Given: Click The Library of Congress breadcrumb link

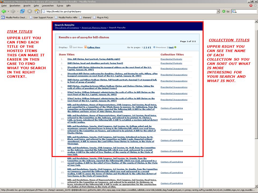Looking at the screenshot, I should tap(67, 28).
